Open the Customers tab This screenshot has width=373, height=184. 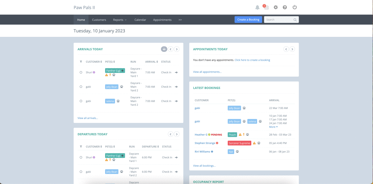(x=99, y=20)
